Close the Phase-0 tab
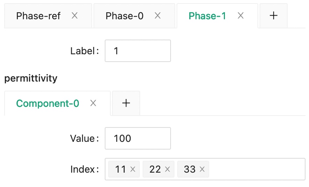 (x=158, y=16)
